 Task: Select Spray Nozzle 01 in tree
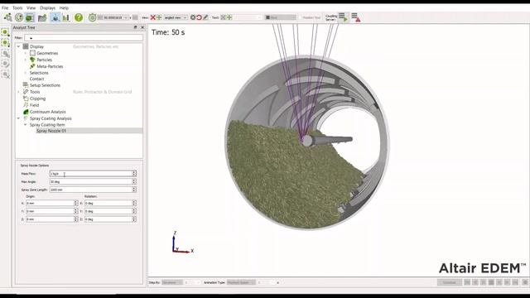coord(51,131)
